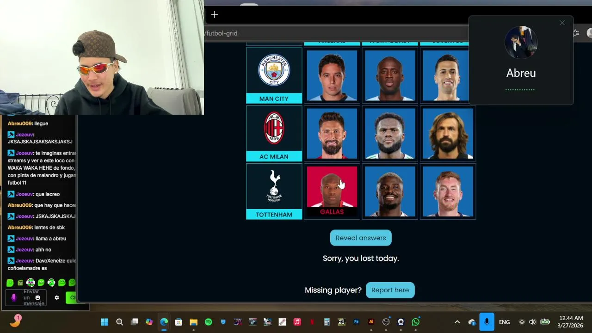The width and height of the screenshot is (592, 333).
Task: Open Copilot from the taskbar
Action: tap(149, 322)
